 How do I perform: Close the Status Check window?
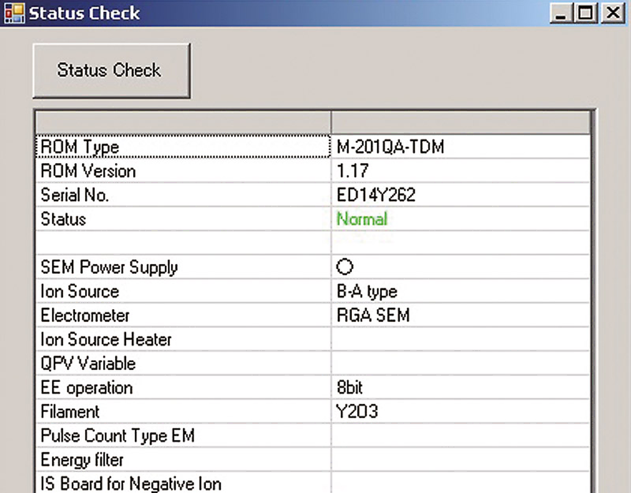tap(612, 13)
